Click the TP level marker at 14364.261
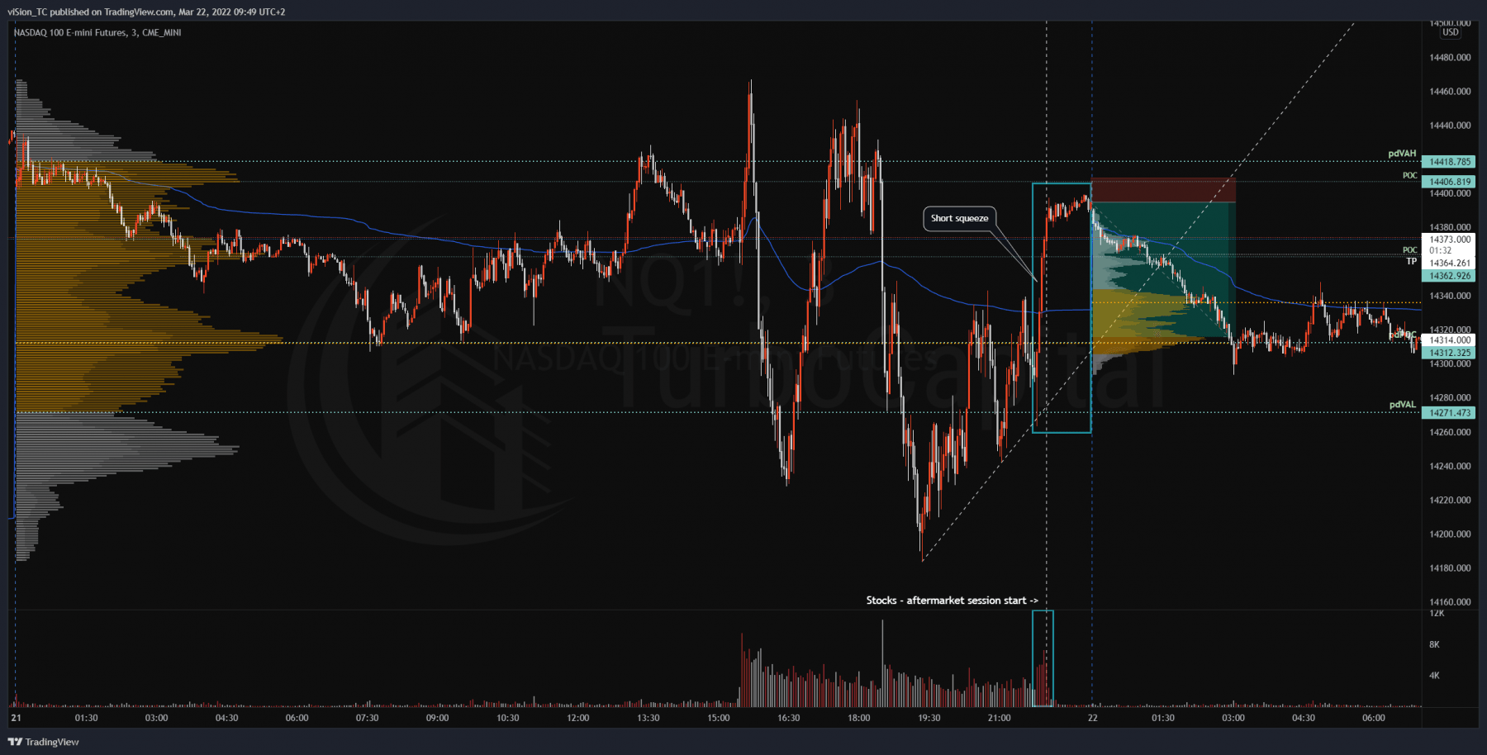The width and height of the screenshot is (1487, 755). [x=1450, y=263]
